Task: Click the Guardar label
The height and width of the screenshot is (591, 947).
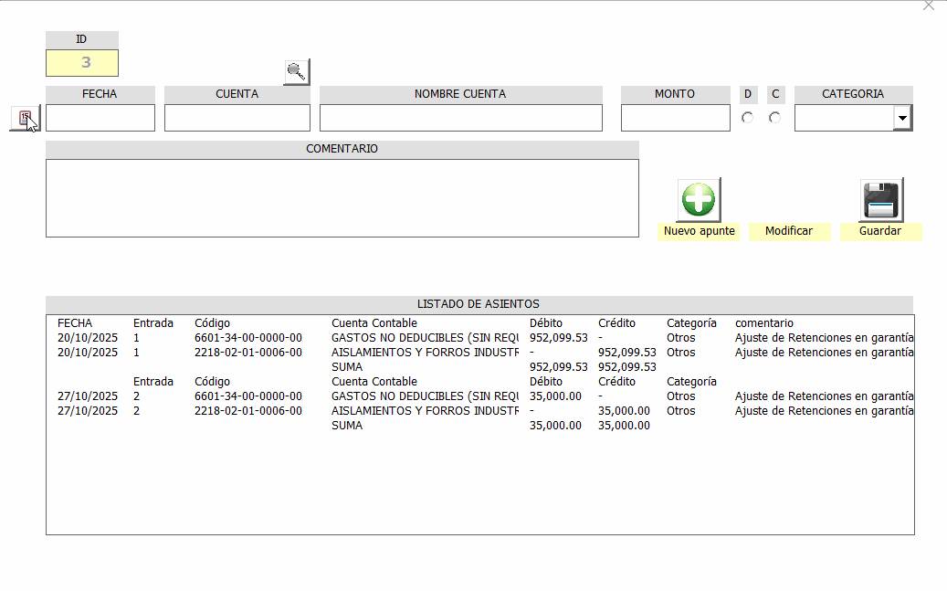Action: [x=880, y=231]
